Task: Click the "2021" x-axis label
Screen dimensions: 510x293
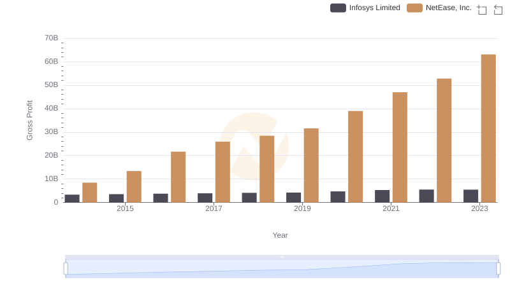Action: click(x=391, y=208)
